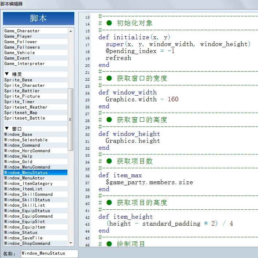This screenshot has width=258, height=258.
Task: Select Game_Followers script
Action: pos(35,47)
